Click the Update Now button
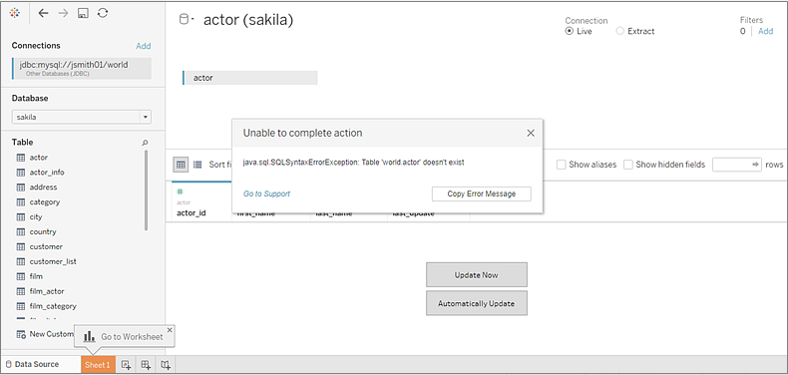788x375 pixels. click(477, 275)
